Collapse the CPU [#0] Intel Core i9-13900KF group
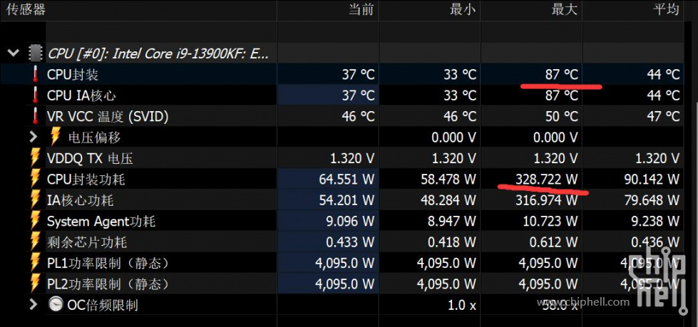698x327 pixels. pos(14,53)
